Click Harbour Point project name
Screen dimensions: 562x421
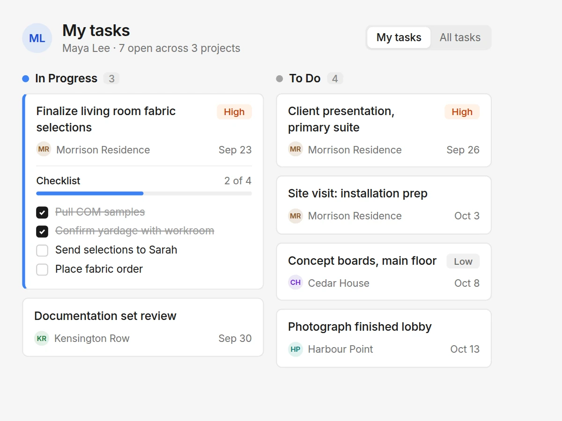coord(340,349)
